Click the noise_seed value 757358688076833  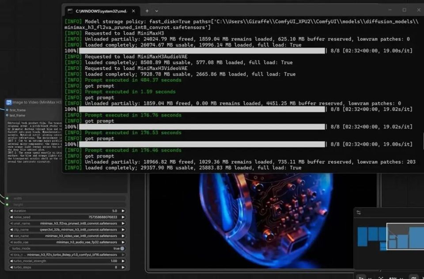pos(103,217)
